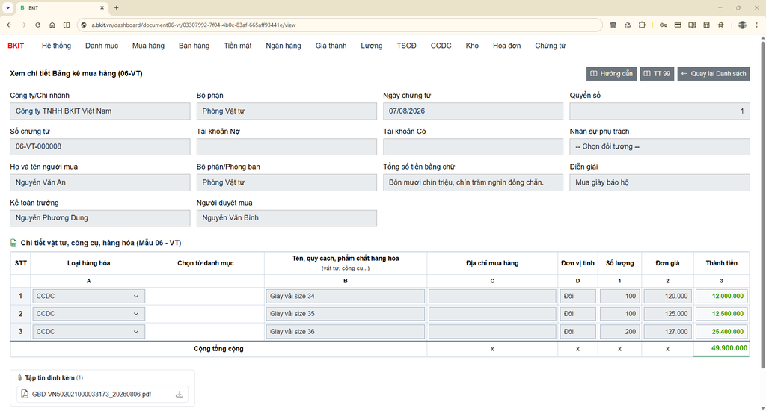Screen dimensions: 766x411
Task: Open the payment card icon
Action: [678, 25]
